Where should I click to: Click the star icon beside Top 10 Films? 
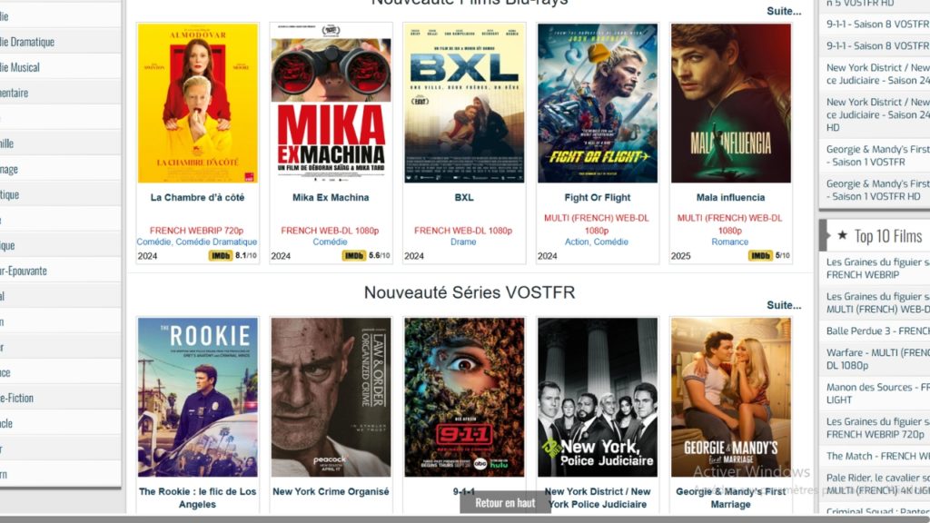tap(842, 235)
